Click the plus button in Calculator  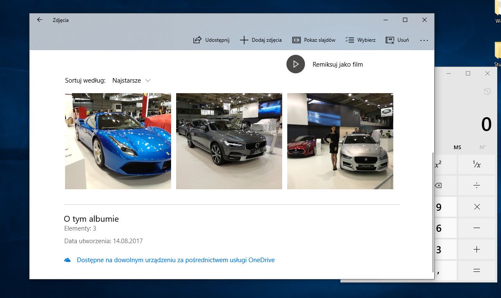(476, 249)
